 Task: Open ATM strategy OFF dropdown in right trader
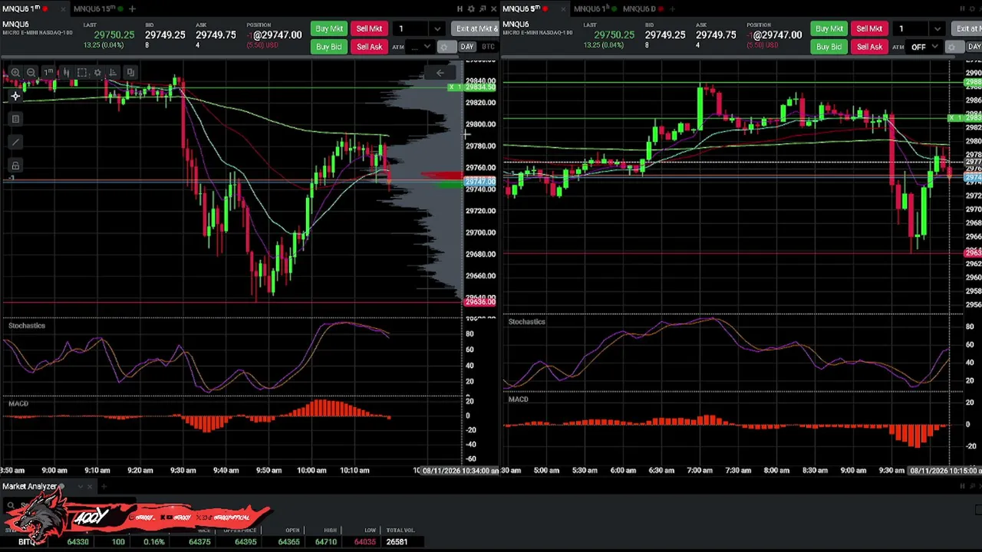click(x=924, y=47)
